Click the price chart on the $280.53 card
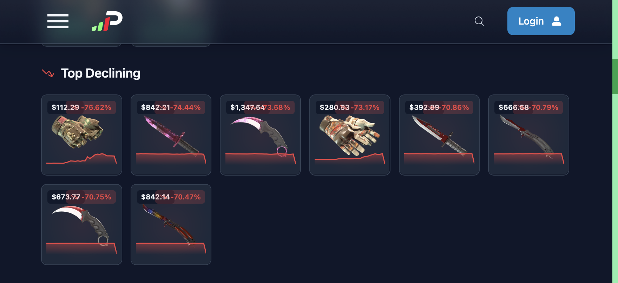This screenshot has width=618, height=283. click(x=350, y=159)
